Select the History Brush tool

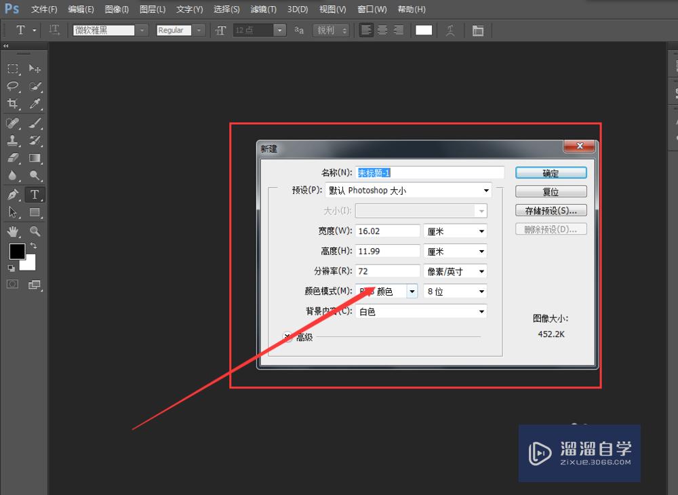point(35,140)
